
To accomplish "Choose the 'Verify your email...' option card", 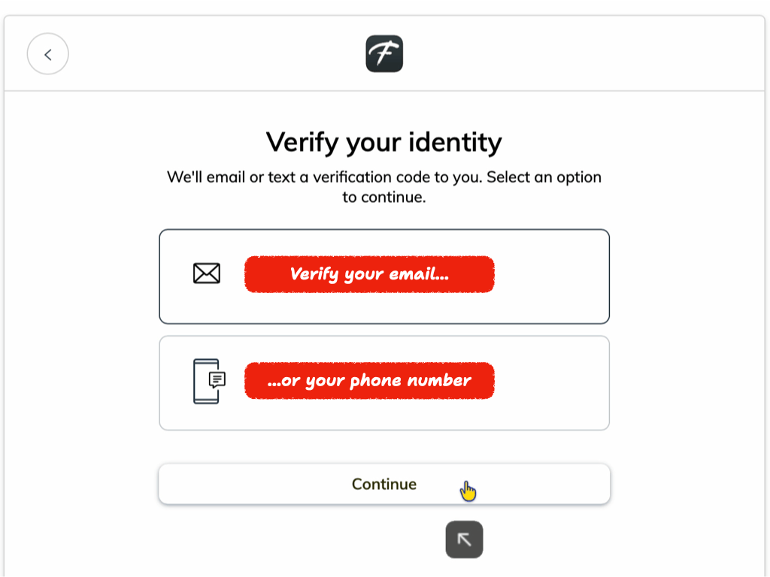I will tap(384, 275).
